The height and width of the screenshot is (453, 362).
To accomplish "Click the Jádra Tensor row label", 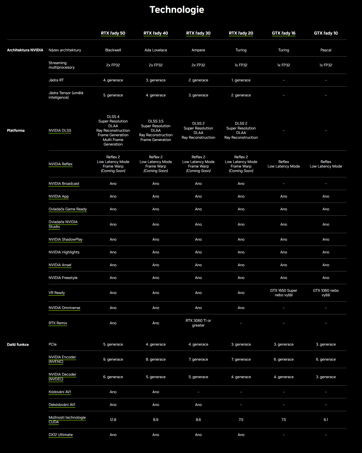I will (66, 95).
